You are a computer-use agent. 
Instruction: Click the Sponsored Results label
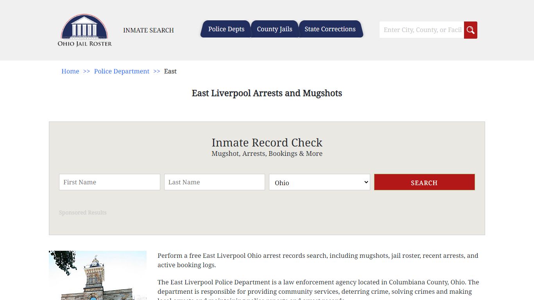(83, 212)
